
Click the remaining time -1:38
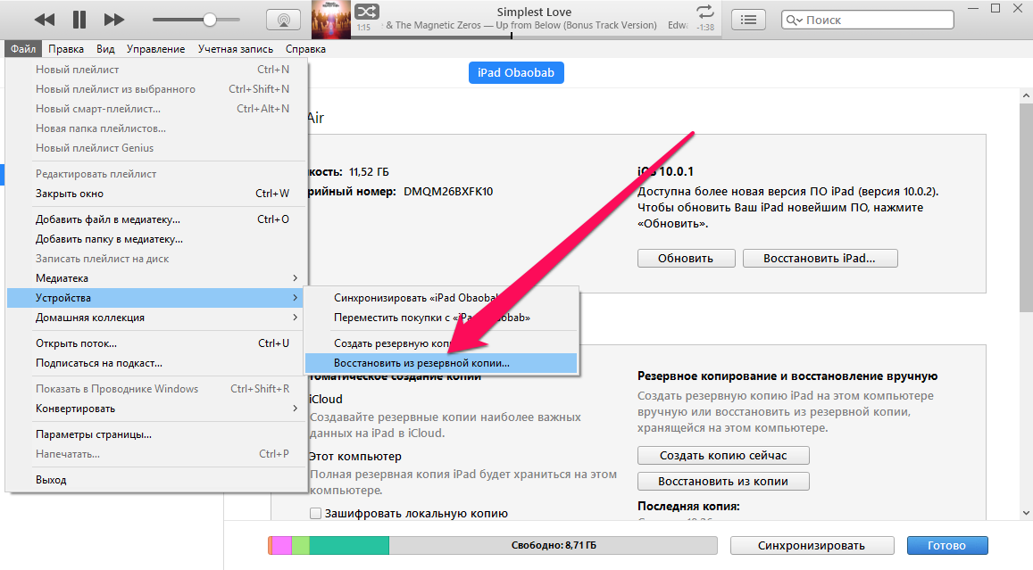click(705, 28)
